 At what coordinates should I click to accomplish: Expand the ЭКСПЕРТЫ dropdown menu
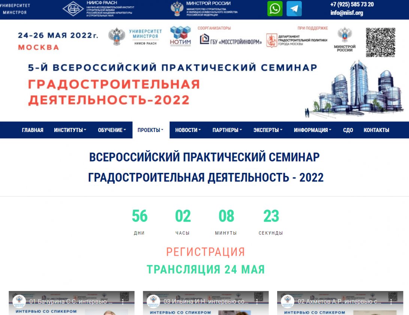268,130
